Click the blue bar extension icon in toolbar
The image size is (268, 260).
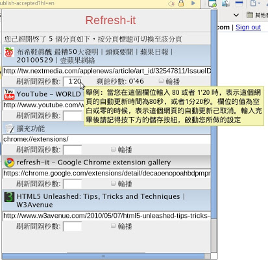(x=239, y=3)
